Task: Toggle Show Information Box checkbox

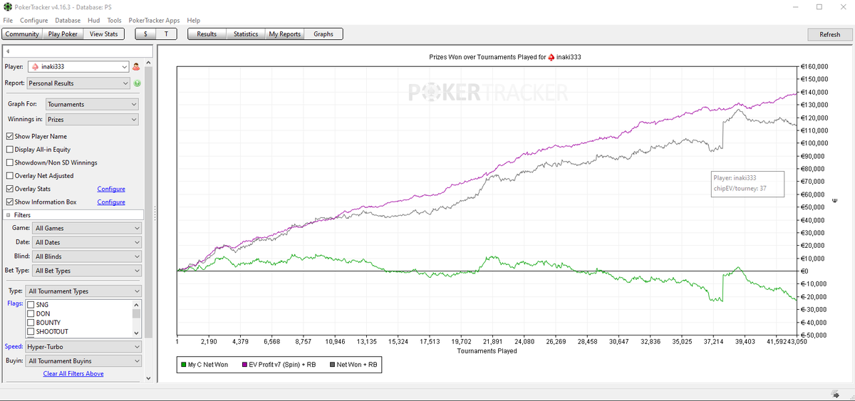Action: click(9, 202)
